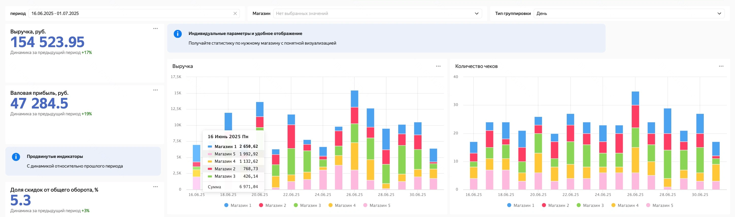Open the three-dot menu on Выручка, руб. card
This screenshot has height=217, width=735.
156,28
